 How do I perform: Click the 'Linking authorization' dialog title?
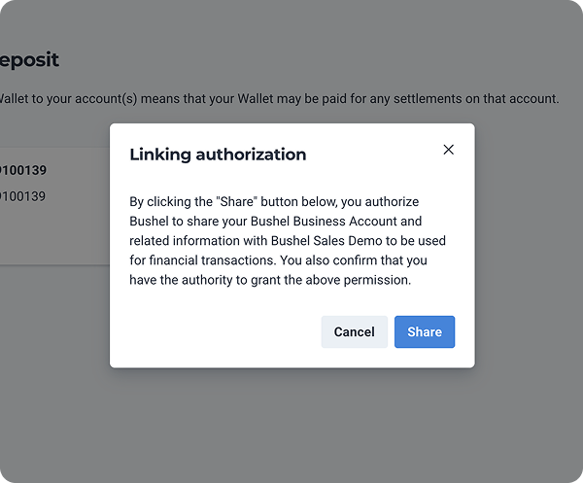[218, 155]
